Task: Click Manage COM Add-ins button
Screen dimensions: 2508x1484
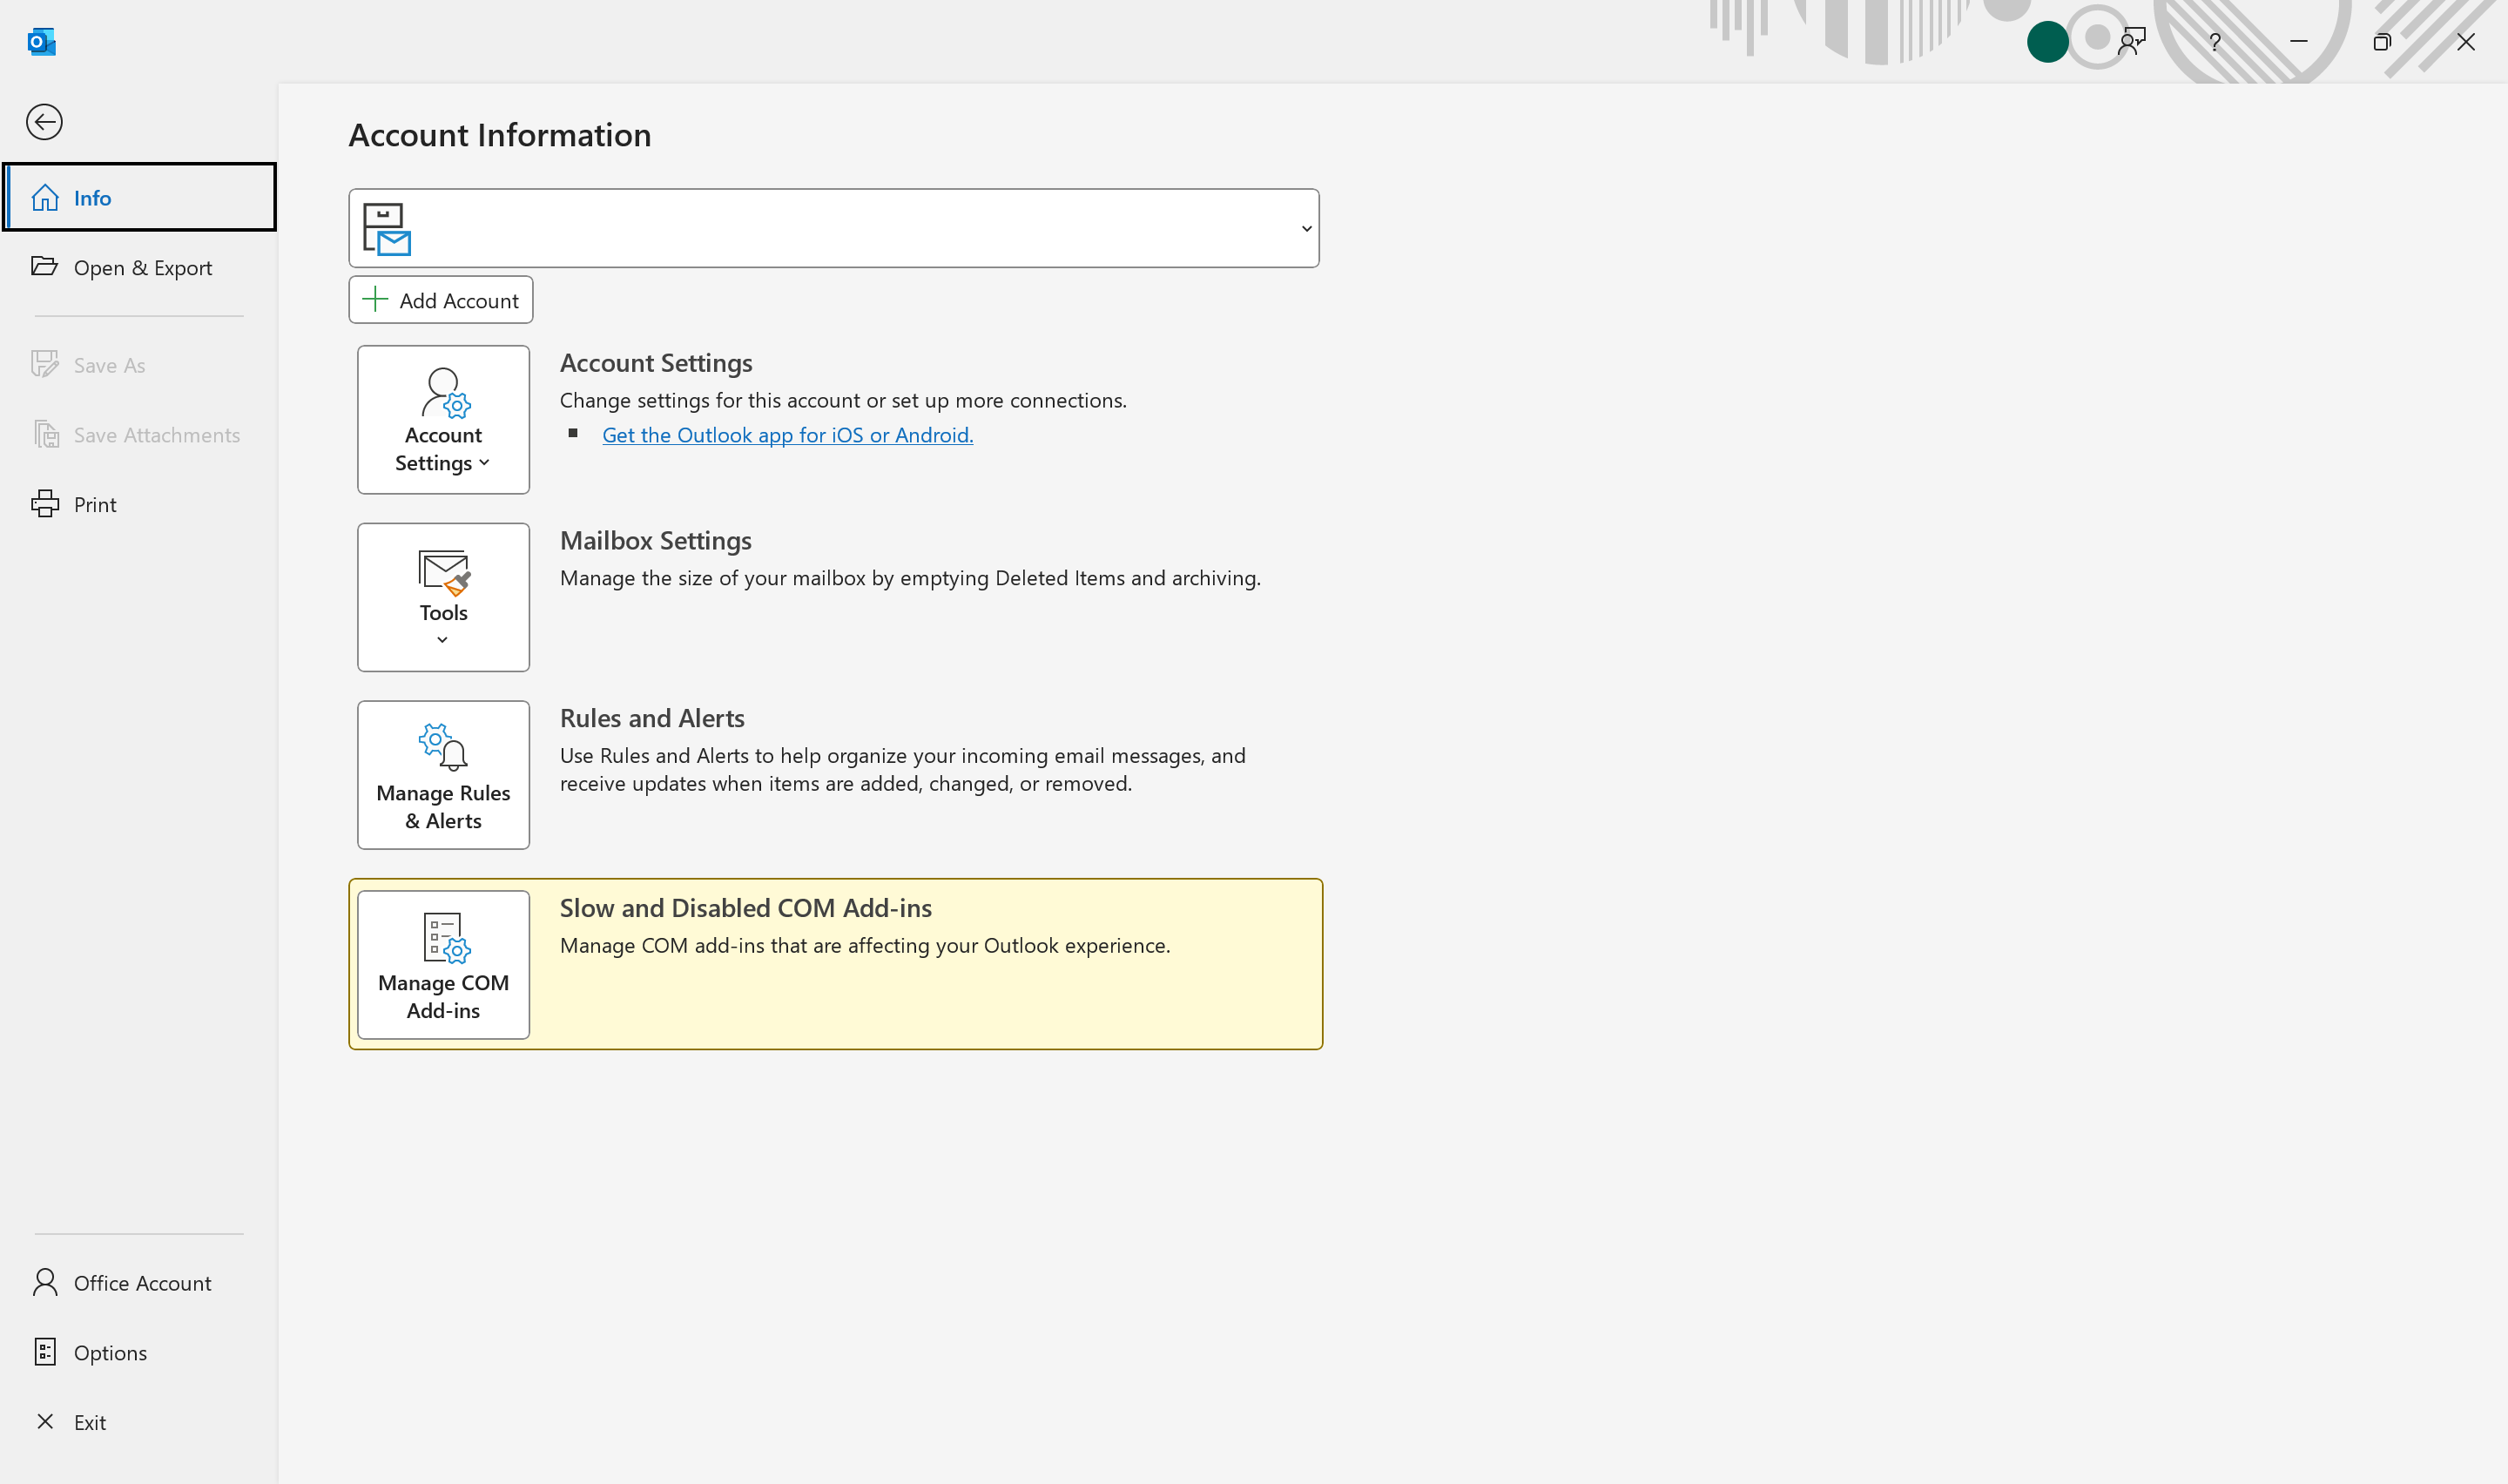Action: [444, 965]
